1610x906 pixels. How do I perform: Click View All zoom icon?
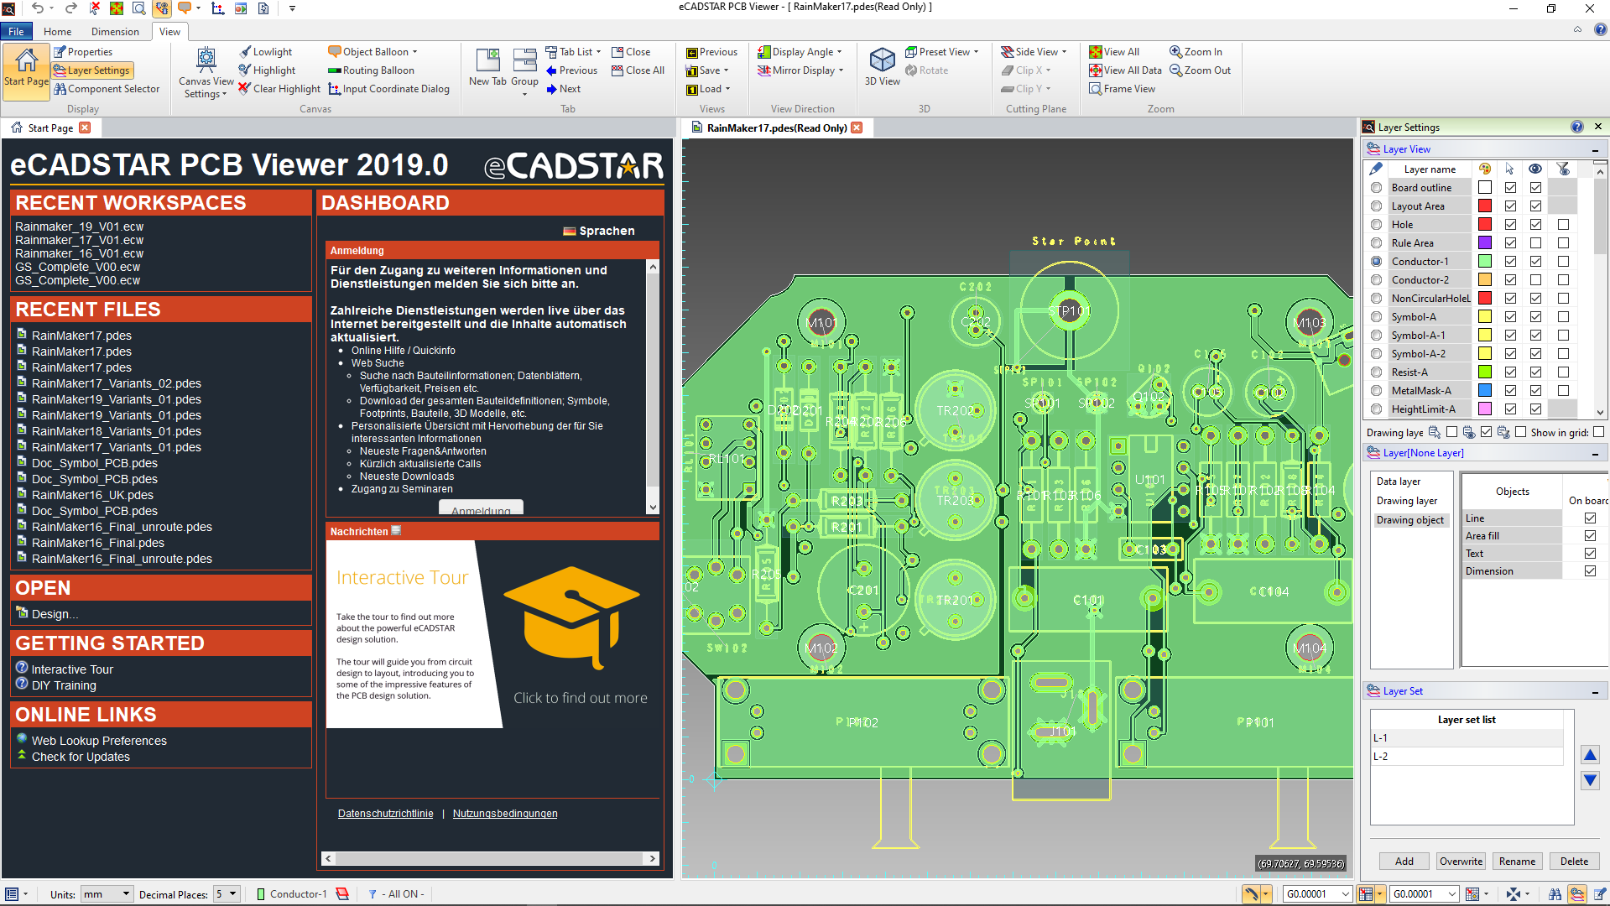click(x=1114, y=52)
